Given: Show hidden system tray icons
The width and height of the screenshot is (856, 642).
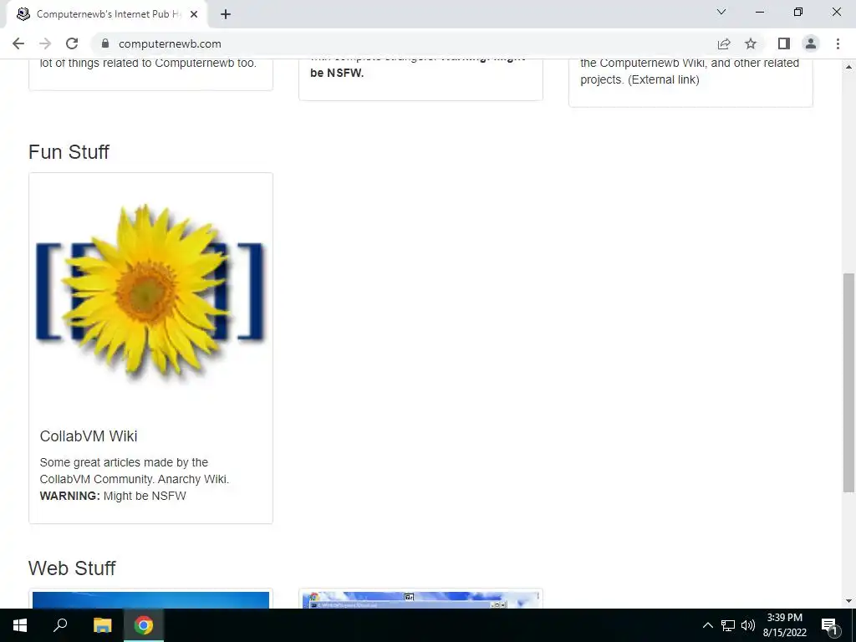Looking at the screenshot, I should coord(707,625).
